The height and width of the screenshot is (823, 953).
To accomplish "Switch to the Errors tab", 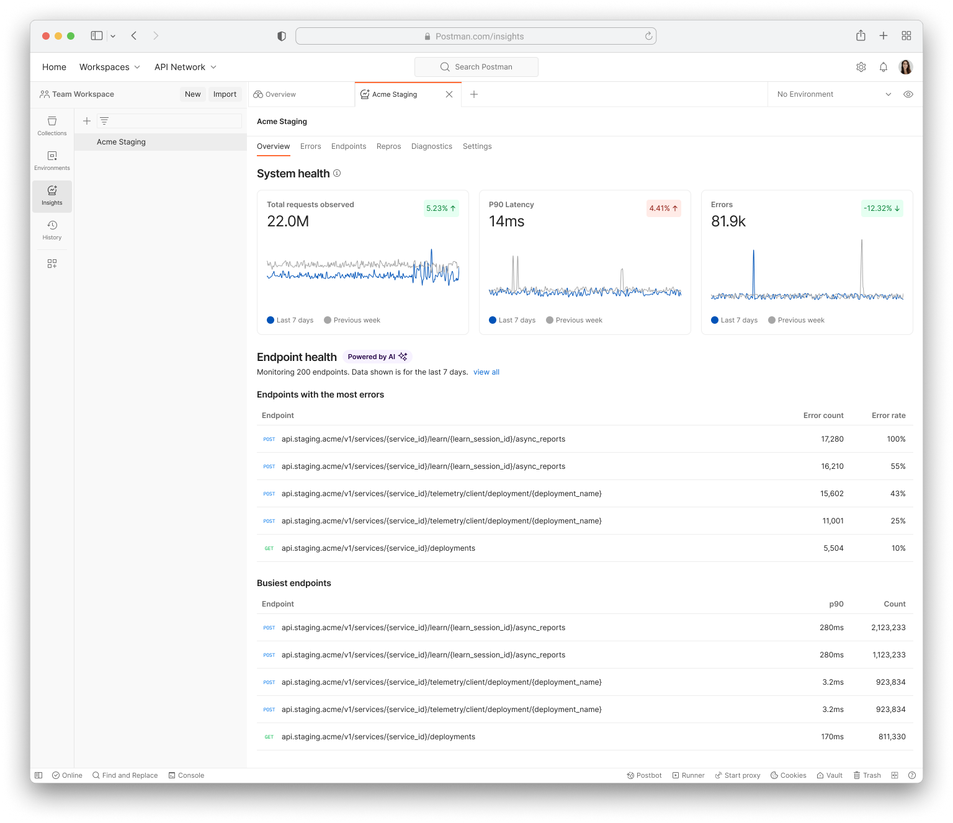I will pyautogui.click(x=311, y=146).
